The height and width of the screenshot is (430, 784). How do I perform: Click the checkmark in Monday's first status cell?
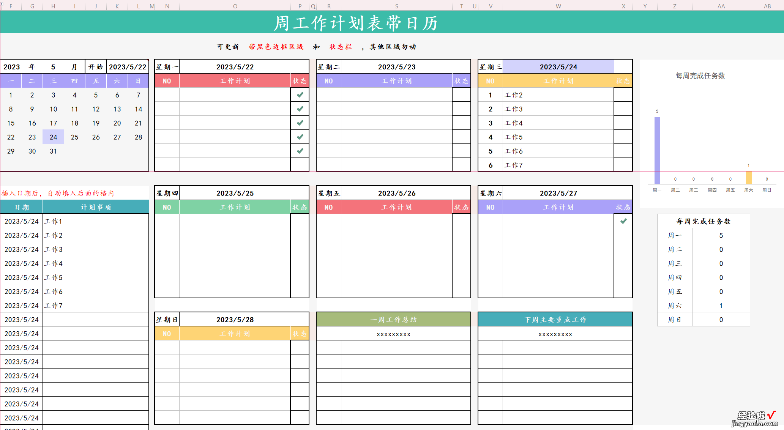point(300,95)
